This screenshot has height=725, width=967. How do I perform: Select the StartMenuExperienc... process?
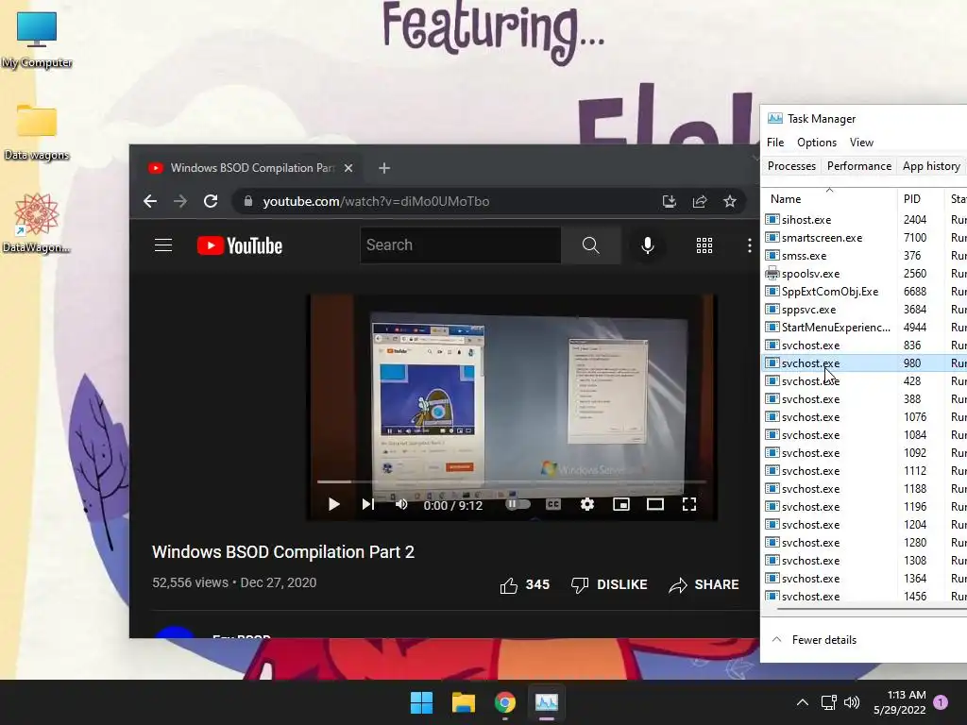865,327
